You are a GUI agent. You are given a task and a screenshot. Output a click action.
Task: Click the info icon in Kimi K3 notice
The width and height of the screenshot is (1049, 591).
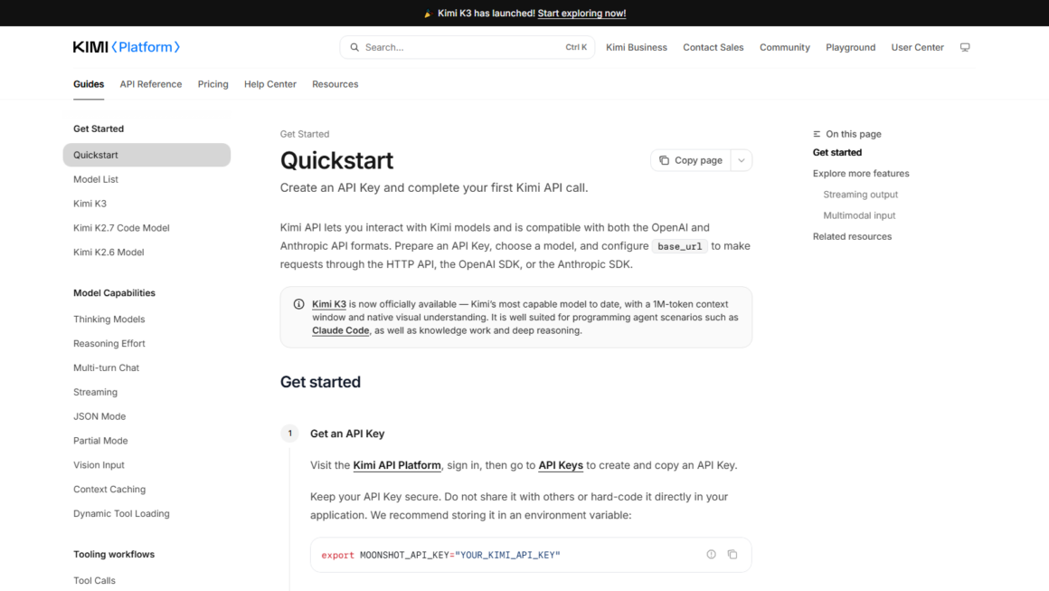coord(299,304)
